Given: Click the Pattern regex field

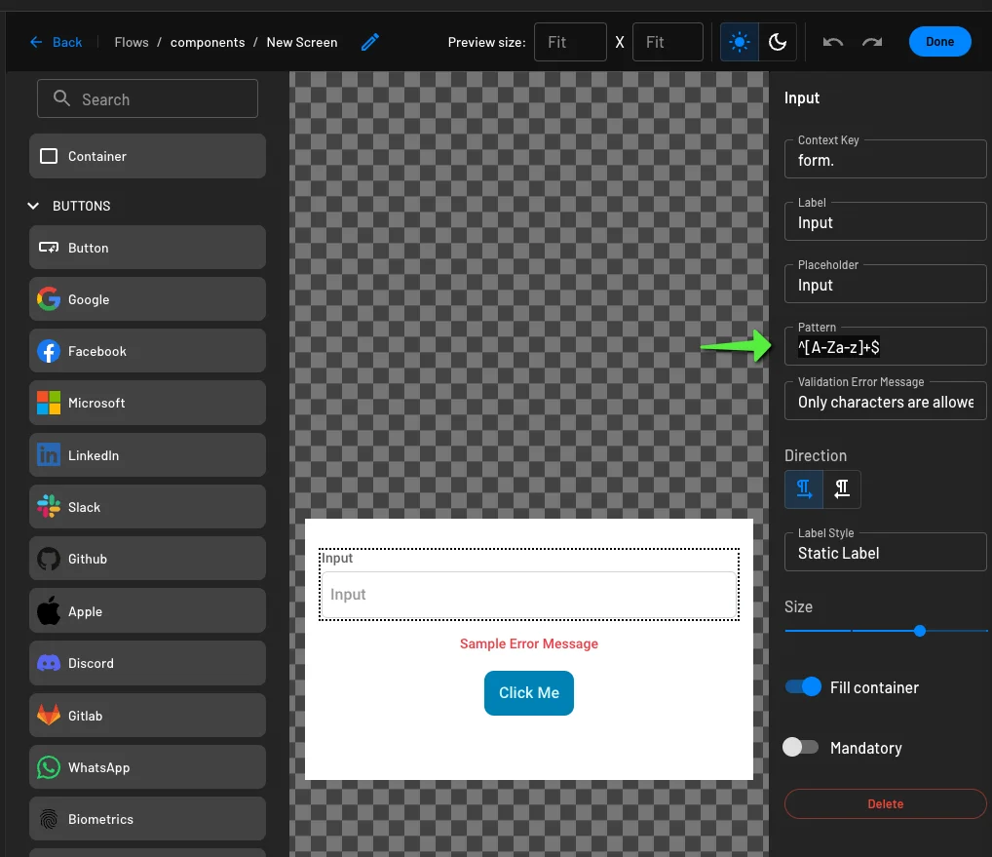Looking at the screenshot, I should (x=885, y=346).
